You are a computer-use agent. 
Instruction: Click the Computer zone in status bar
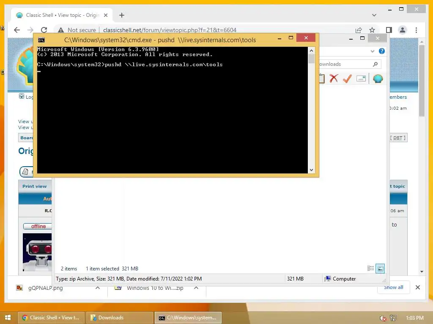(x=340, y=279)
